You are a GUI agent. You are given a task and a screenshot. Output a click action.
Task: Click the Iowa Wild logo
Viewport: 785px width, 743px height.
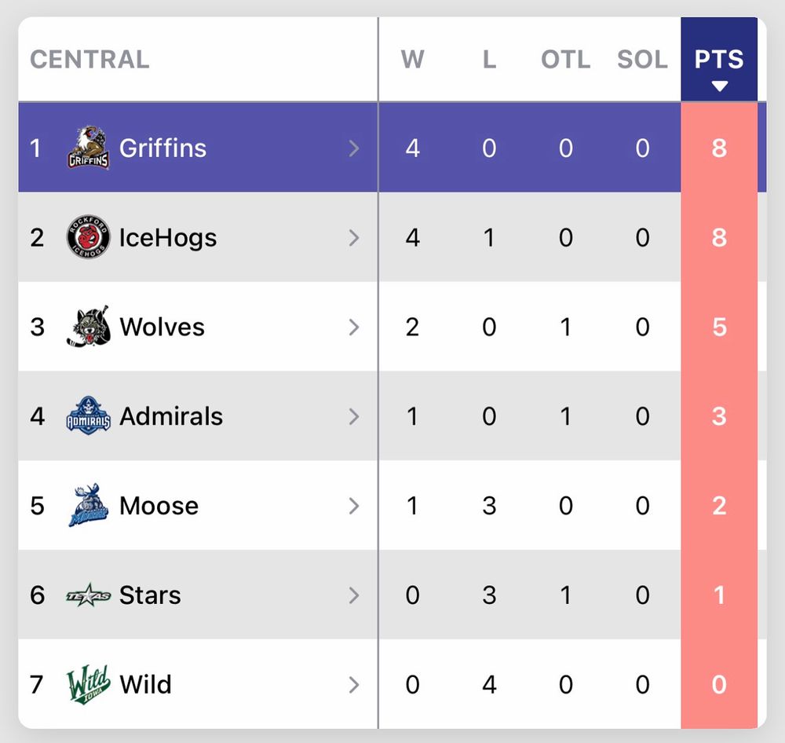coord(87,684)
